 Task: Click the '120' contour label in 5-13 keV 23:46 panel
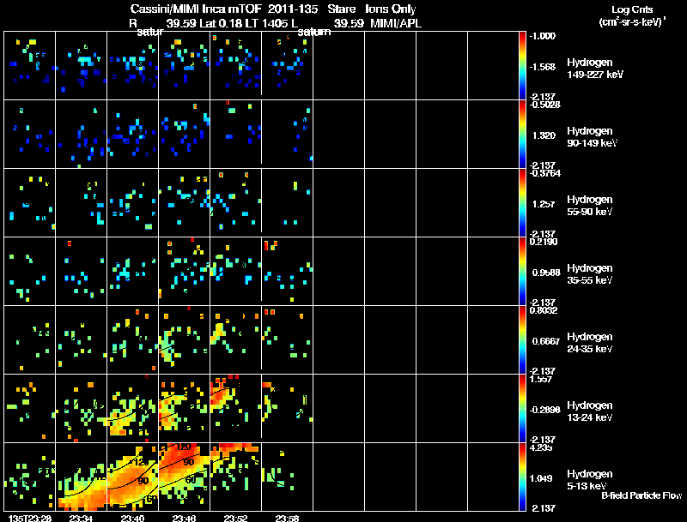[183, 447]
